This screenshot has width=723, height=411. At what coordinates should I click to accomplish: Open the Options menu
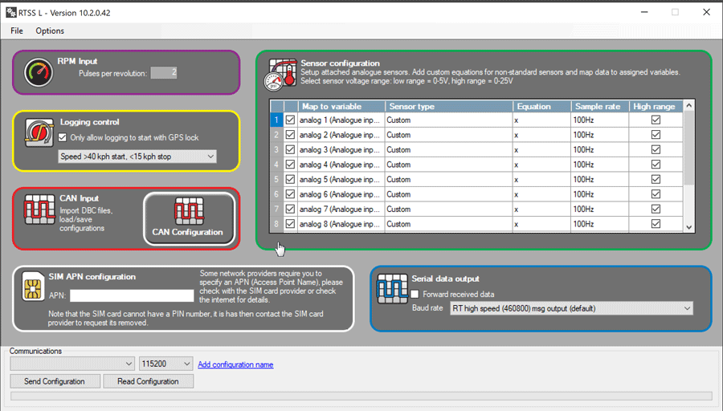point(50,31)
